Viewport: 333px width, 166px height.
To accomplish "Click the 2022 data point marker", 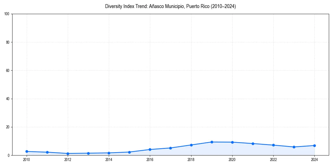I will [x=273, y=145].
